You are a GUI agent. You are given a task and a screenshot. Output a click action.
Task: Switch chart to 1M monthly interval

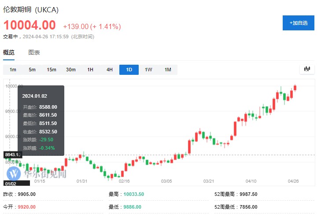coord(168,70)
